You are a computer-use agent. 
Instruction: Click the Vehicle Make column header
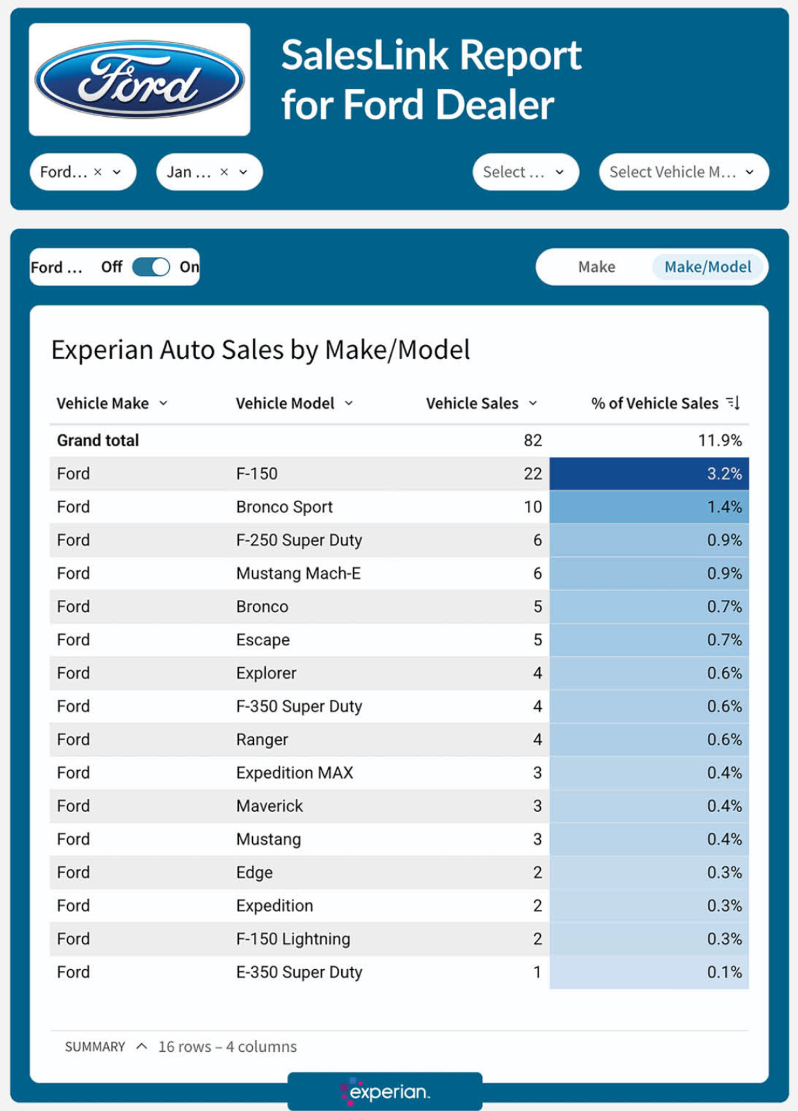tap(103, 403)
